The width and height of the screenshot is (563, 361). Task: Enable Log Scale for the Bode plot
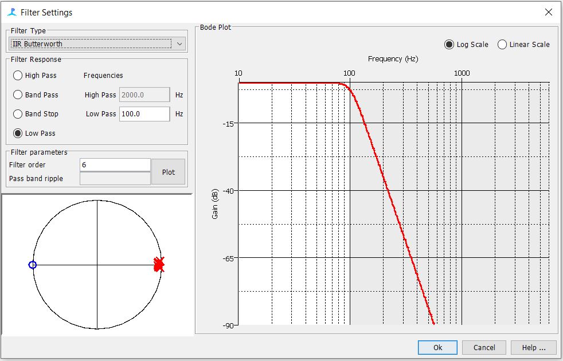click(449, 45)
